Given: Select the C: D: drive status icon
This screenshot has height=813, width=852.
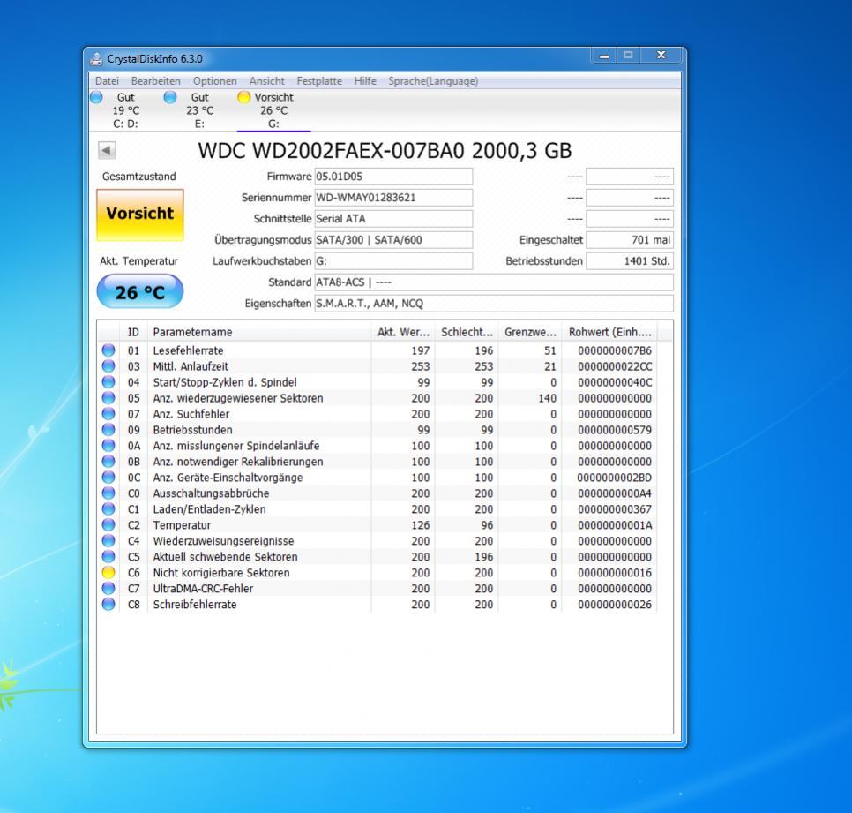Looking at the screenshot, I should (96, 97).
